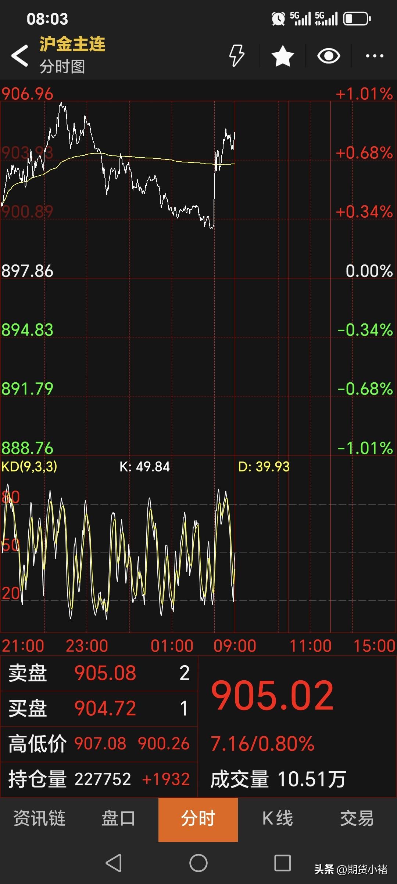This screenshot has width=397, height=884.
Task: Tap the 888.76 bottom price label
Action: pos(28,448)
